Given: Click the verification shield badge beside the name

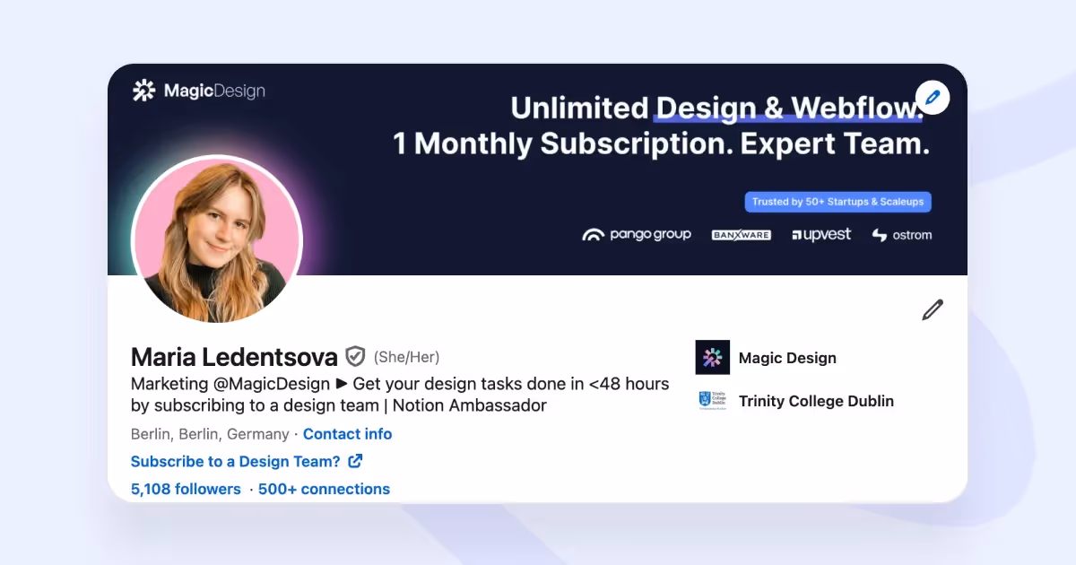Looking at the screenshot, I should coord(356,357).
